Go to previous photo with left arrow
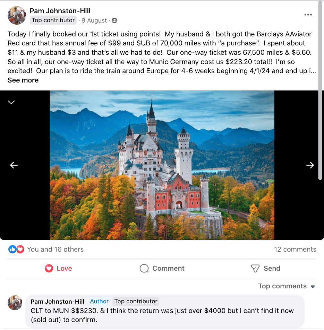 [x=14, y=165]
